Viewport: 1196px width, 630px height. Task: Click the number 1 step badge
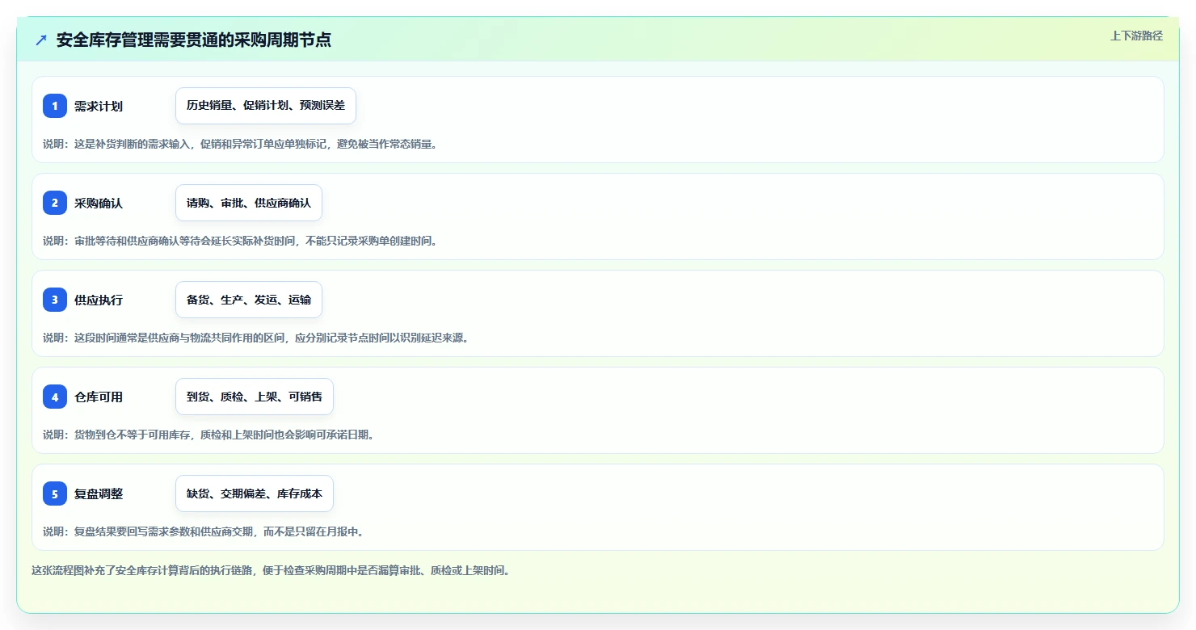click(x=55, y=106)
